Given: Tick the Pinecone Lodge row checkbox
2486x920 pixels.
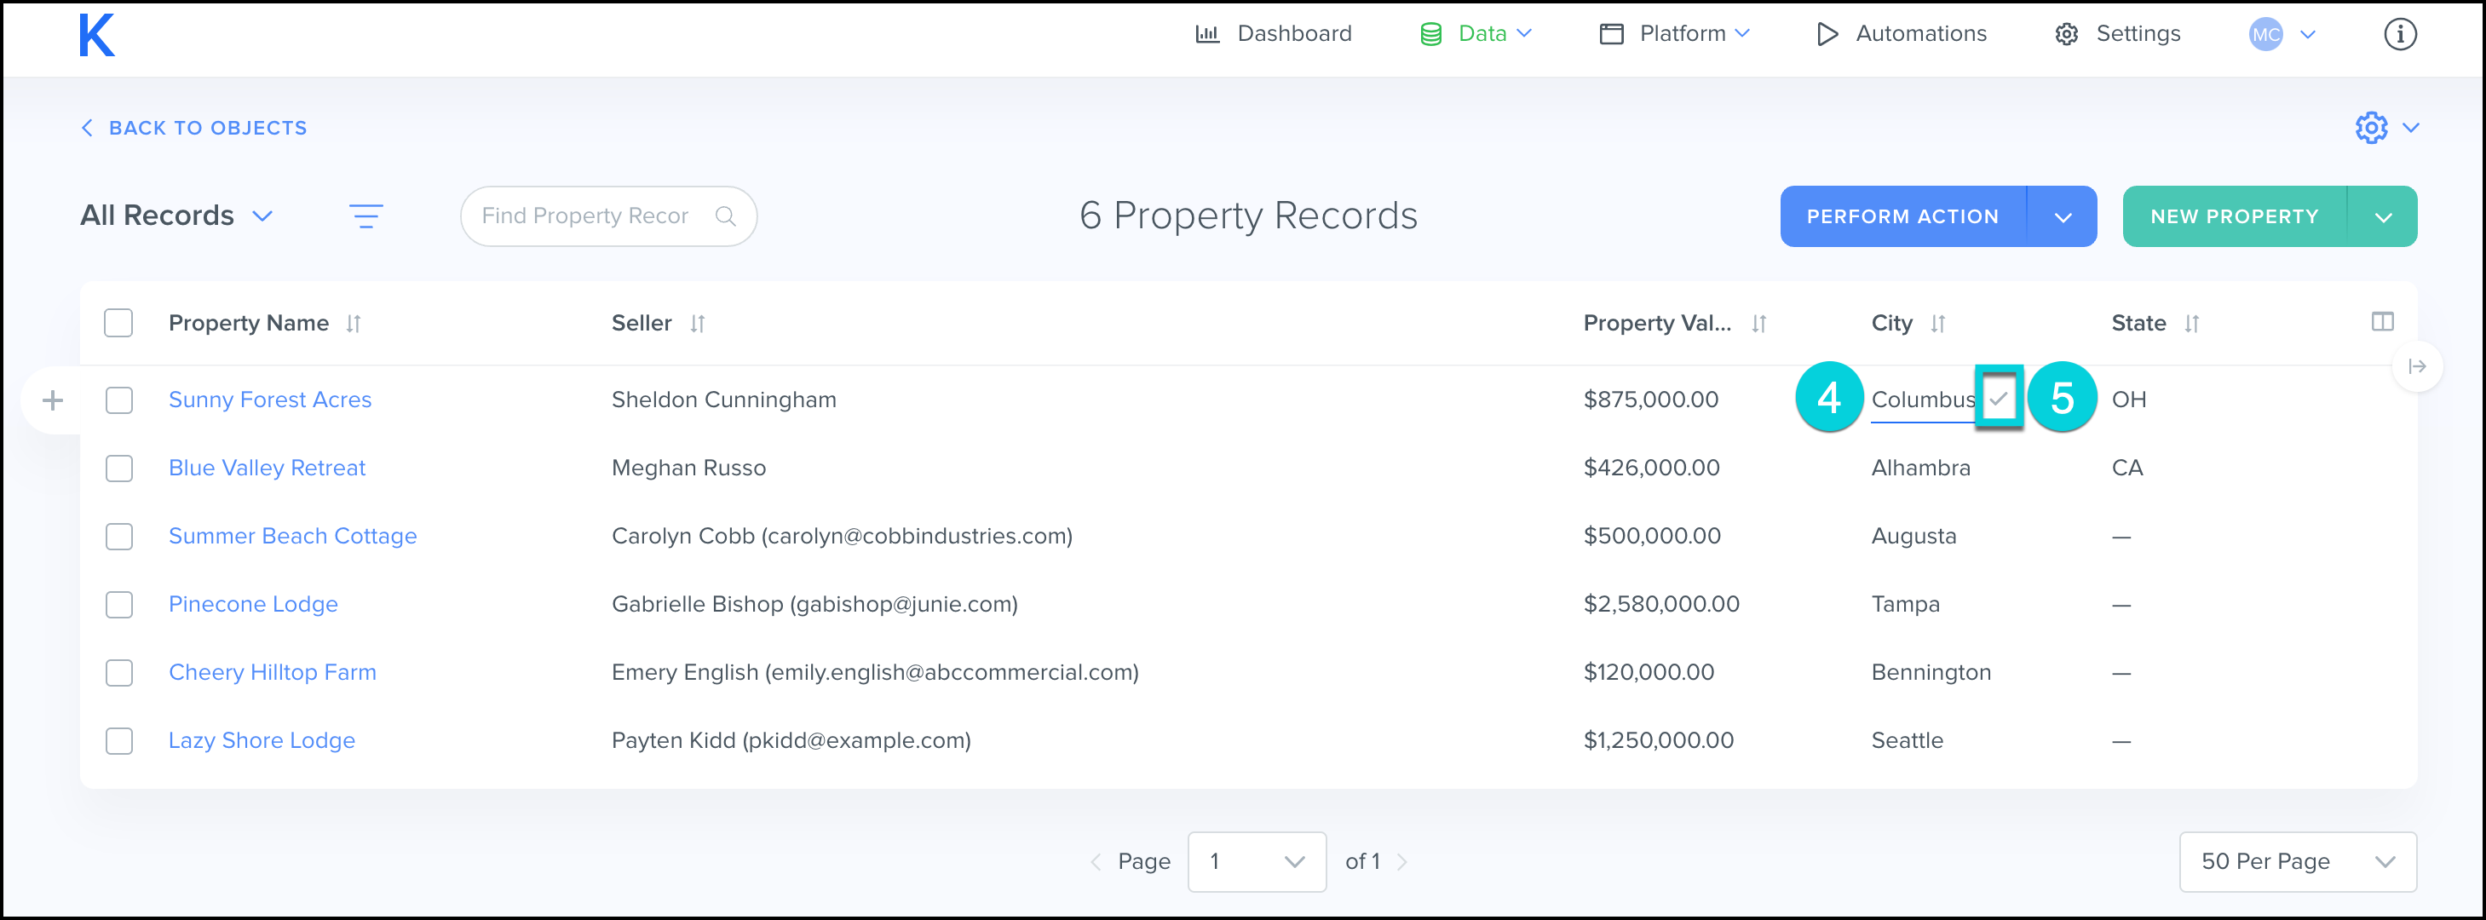Looking at the screenshot, I should click(x=119, y=604).
